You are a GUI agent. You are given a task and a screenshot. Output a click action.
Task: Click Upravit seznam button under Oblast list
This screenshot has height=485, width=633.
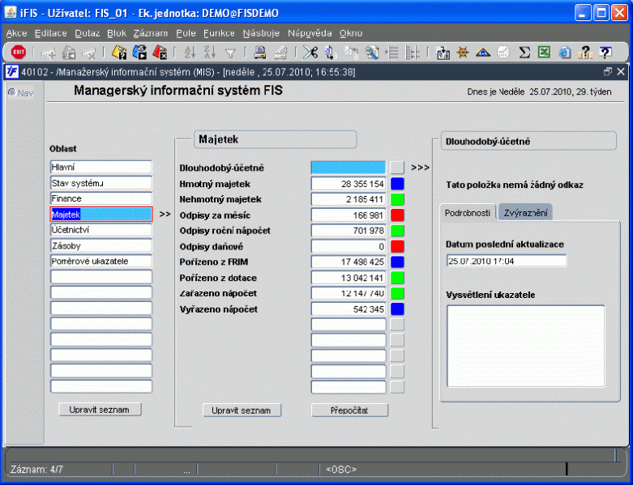(100, 410)
